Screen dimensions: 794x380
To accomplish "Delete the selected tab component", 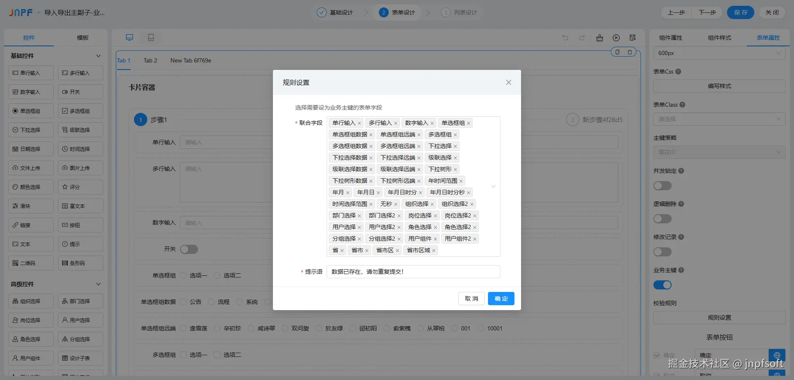I will point(630,52).
